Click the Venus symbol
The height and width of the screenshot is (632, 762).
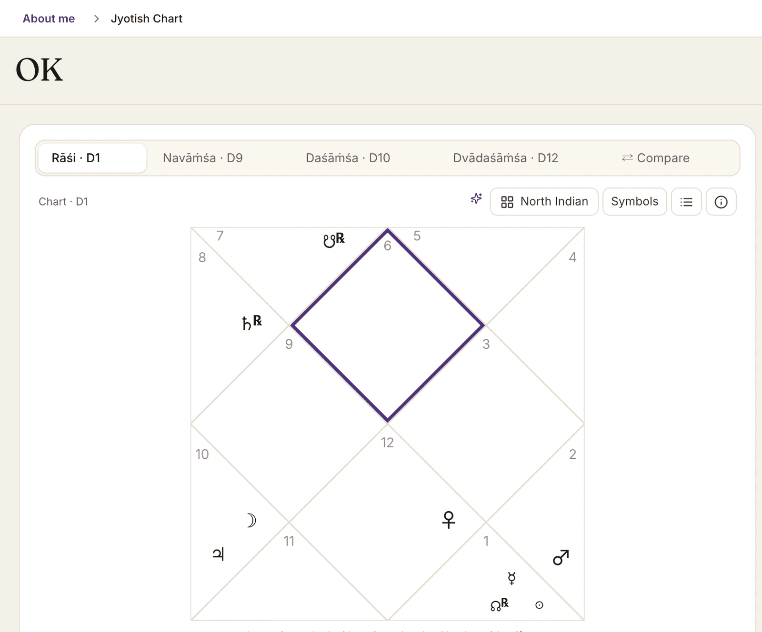pos(449,520)
